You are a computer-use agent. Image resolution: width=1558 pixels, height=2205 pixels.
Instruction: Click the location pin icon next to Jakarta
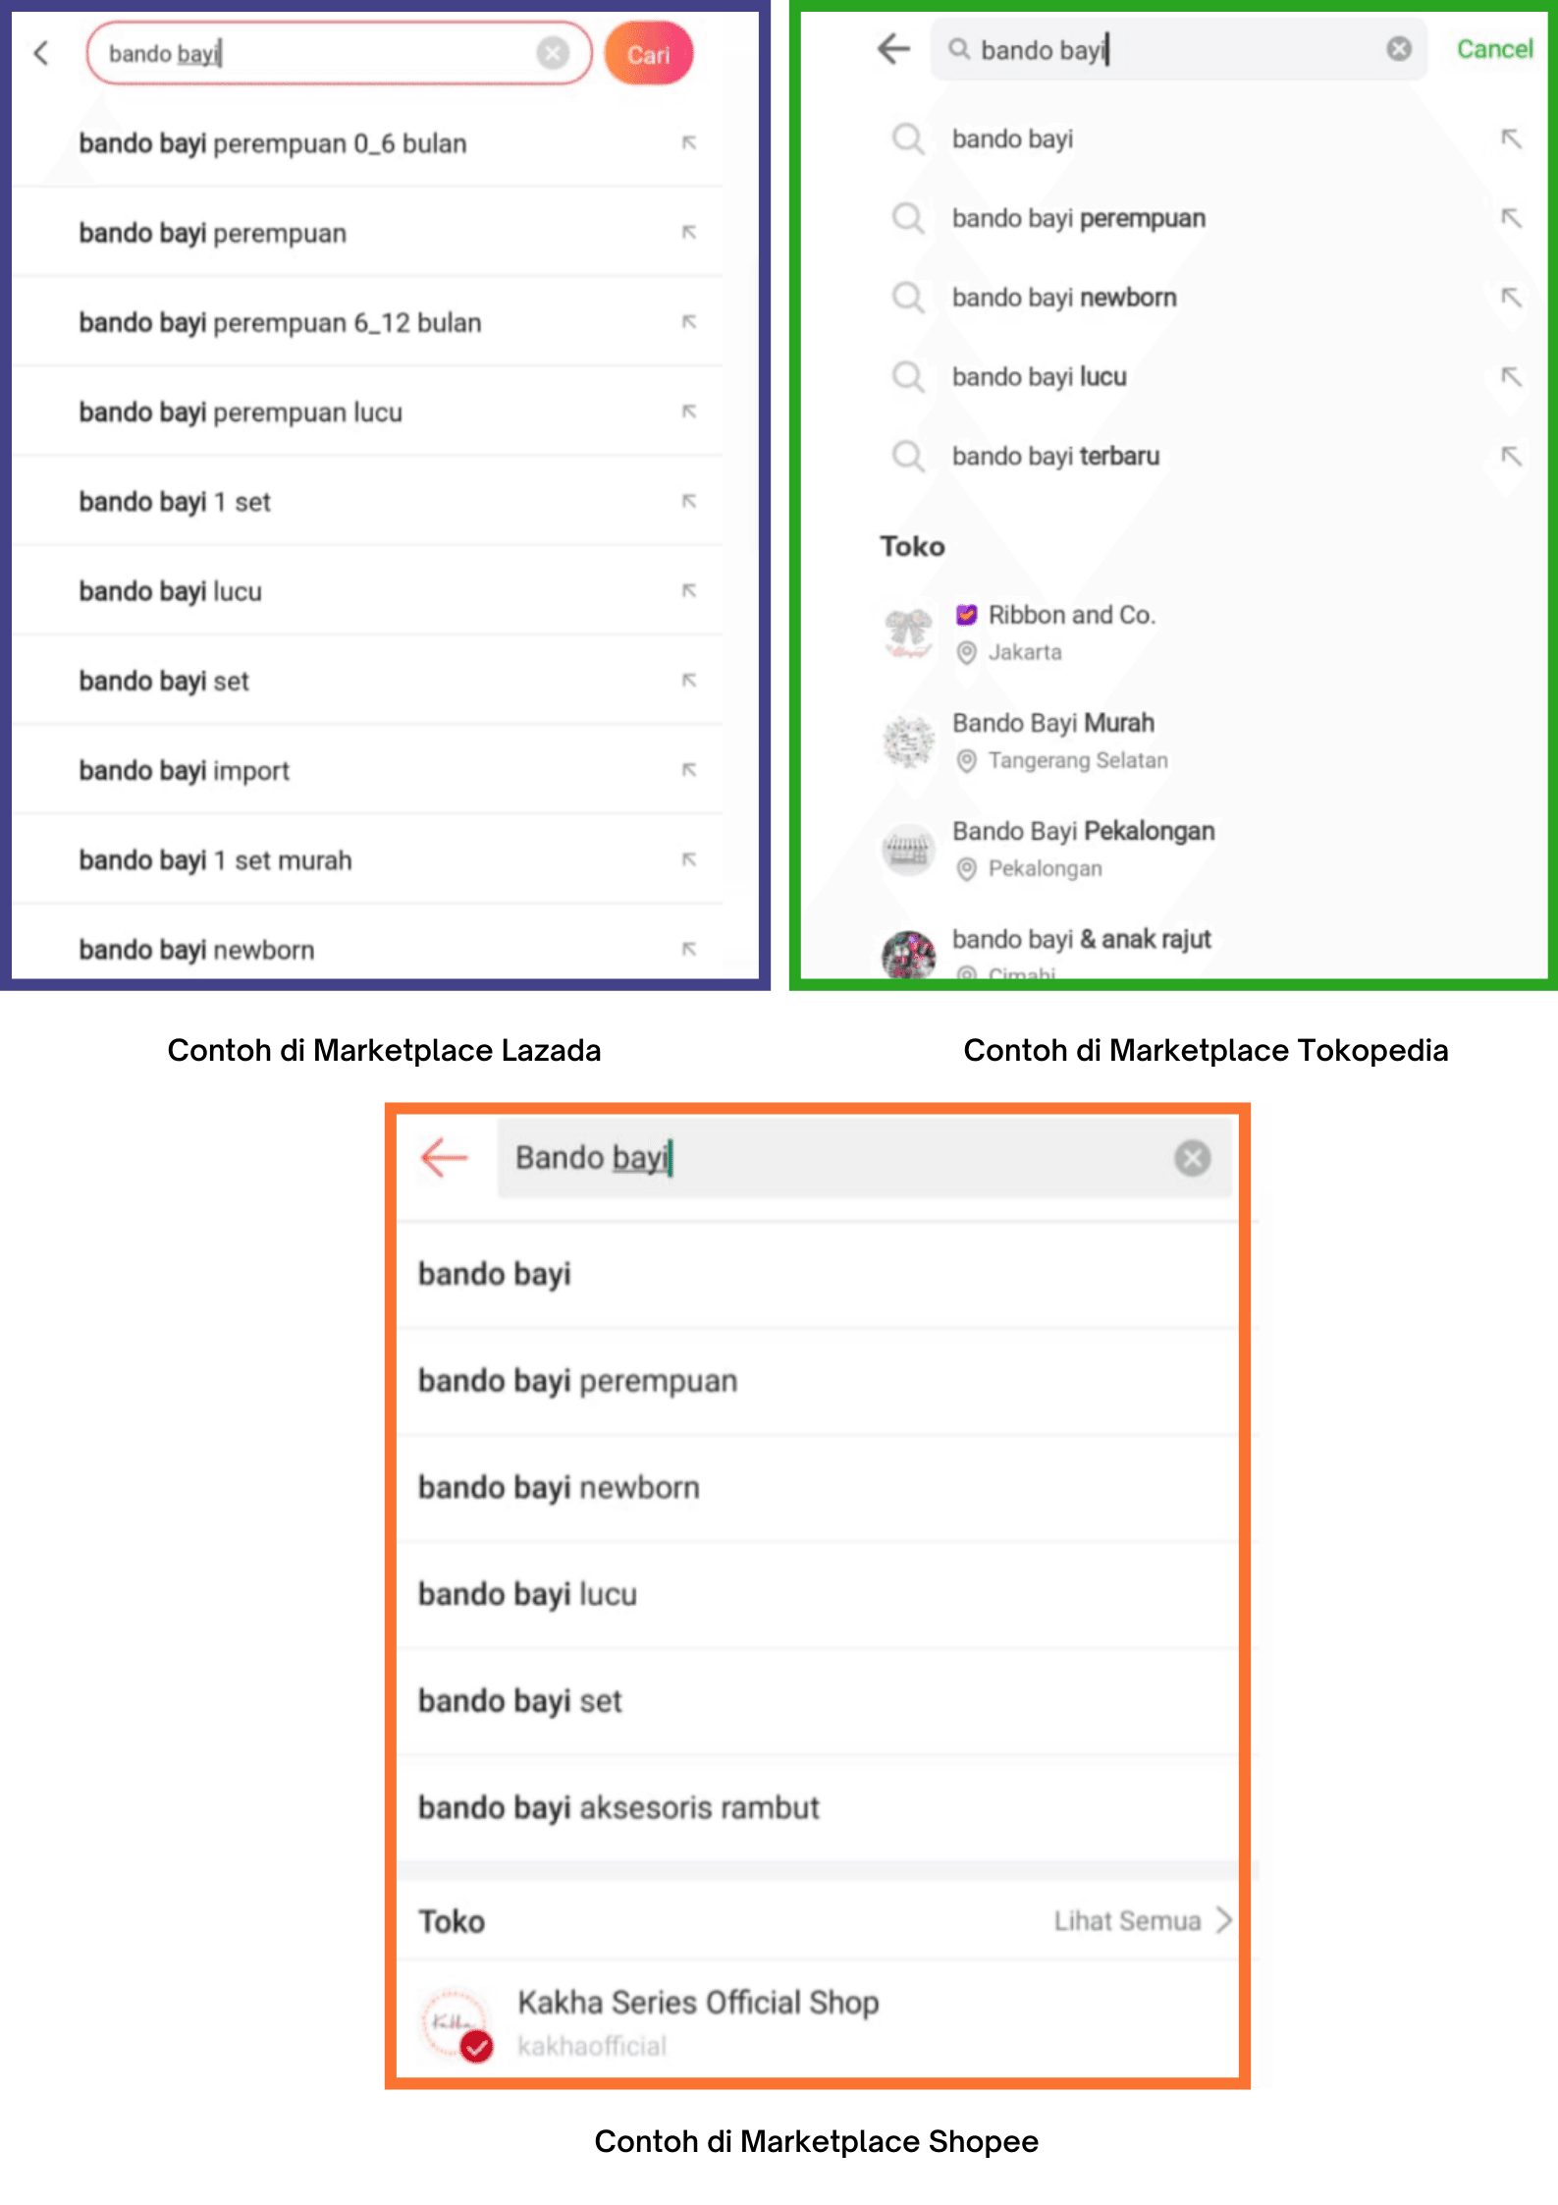pos(966,652)
